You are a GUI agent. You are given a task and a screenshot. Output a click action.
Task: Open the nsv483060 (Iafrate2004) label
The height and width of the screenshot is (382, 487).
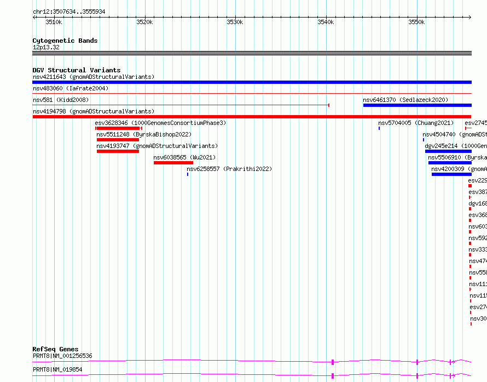(71, 88)
